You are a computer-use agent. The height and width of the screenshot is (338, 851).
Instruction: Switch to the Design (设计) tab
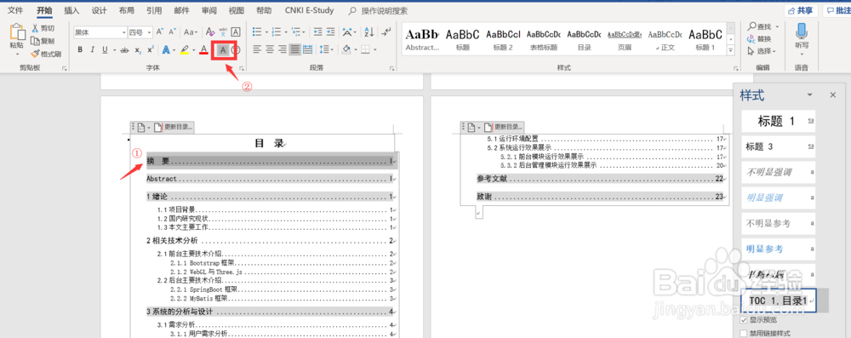click(x=100, y=10)
